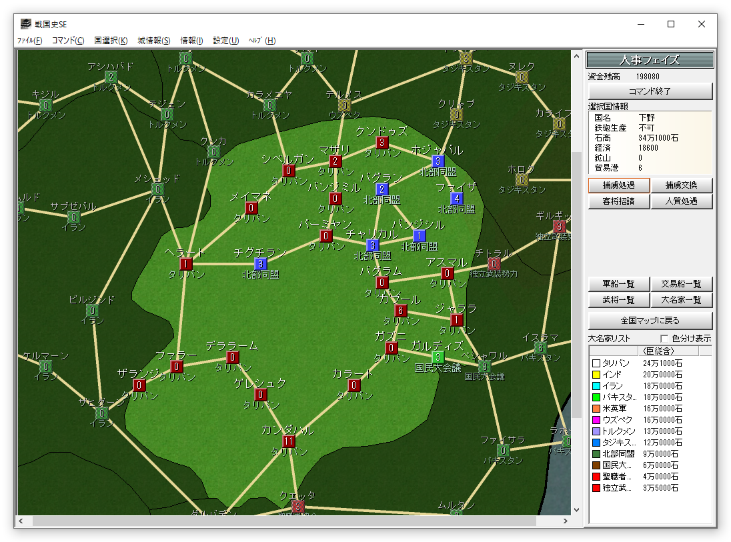The height and width of the screenshot is (542, 731).
Task: Open the 武将一覧 list
Action: (618, 301)
